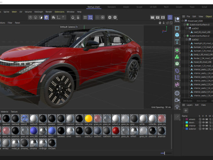Collapse the subDx2 null node
The image size is (213, 160).
187,40
